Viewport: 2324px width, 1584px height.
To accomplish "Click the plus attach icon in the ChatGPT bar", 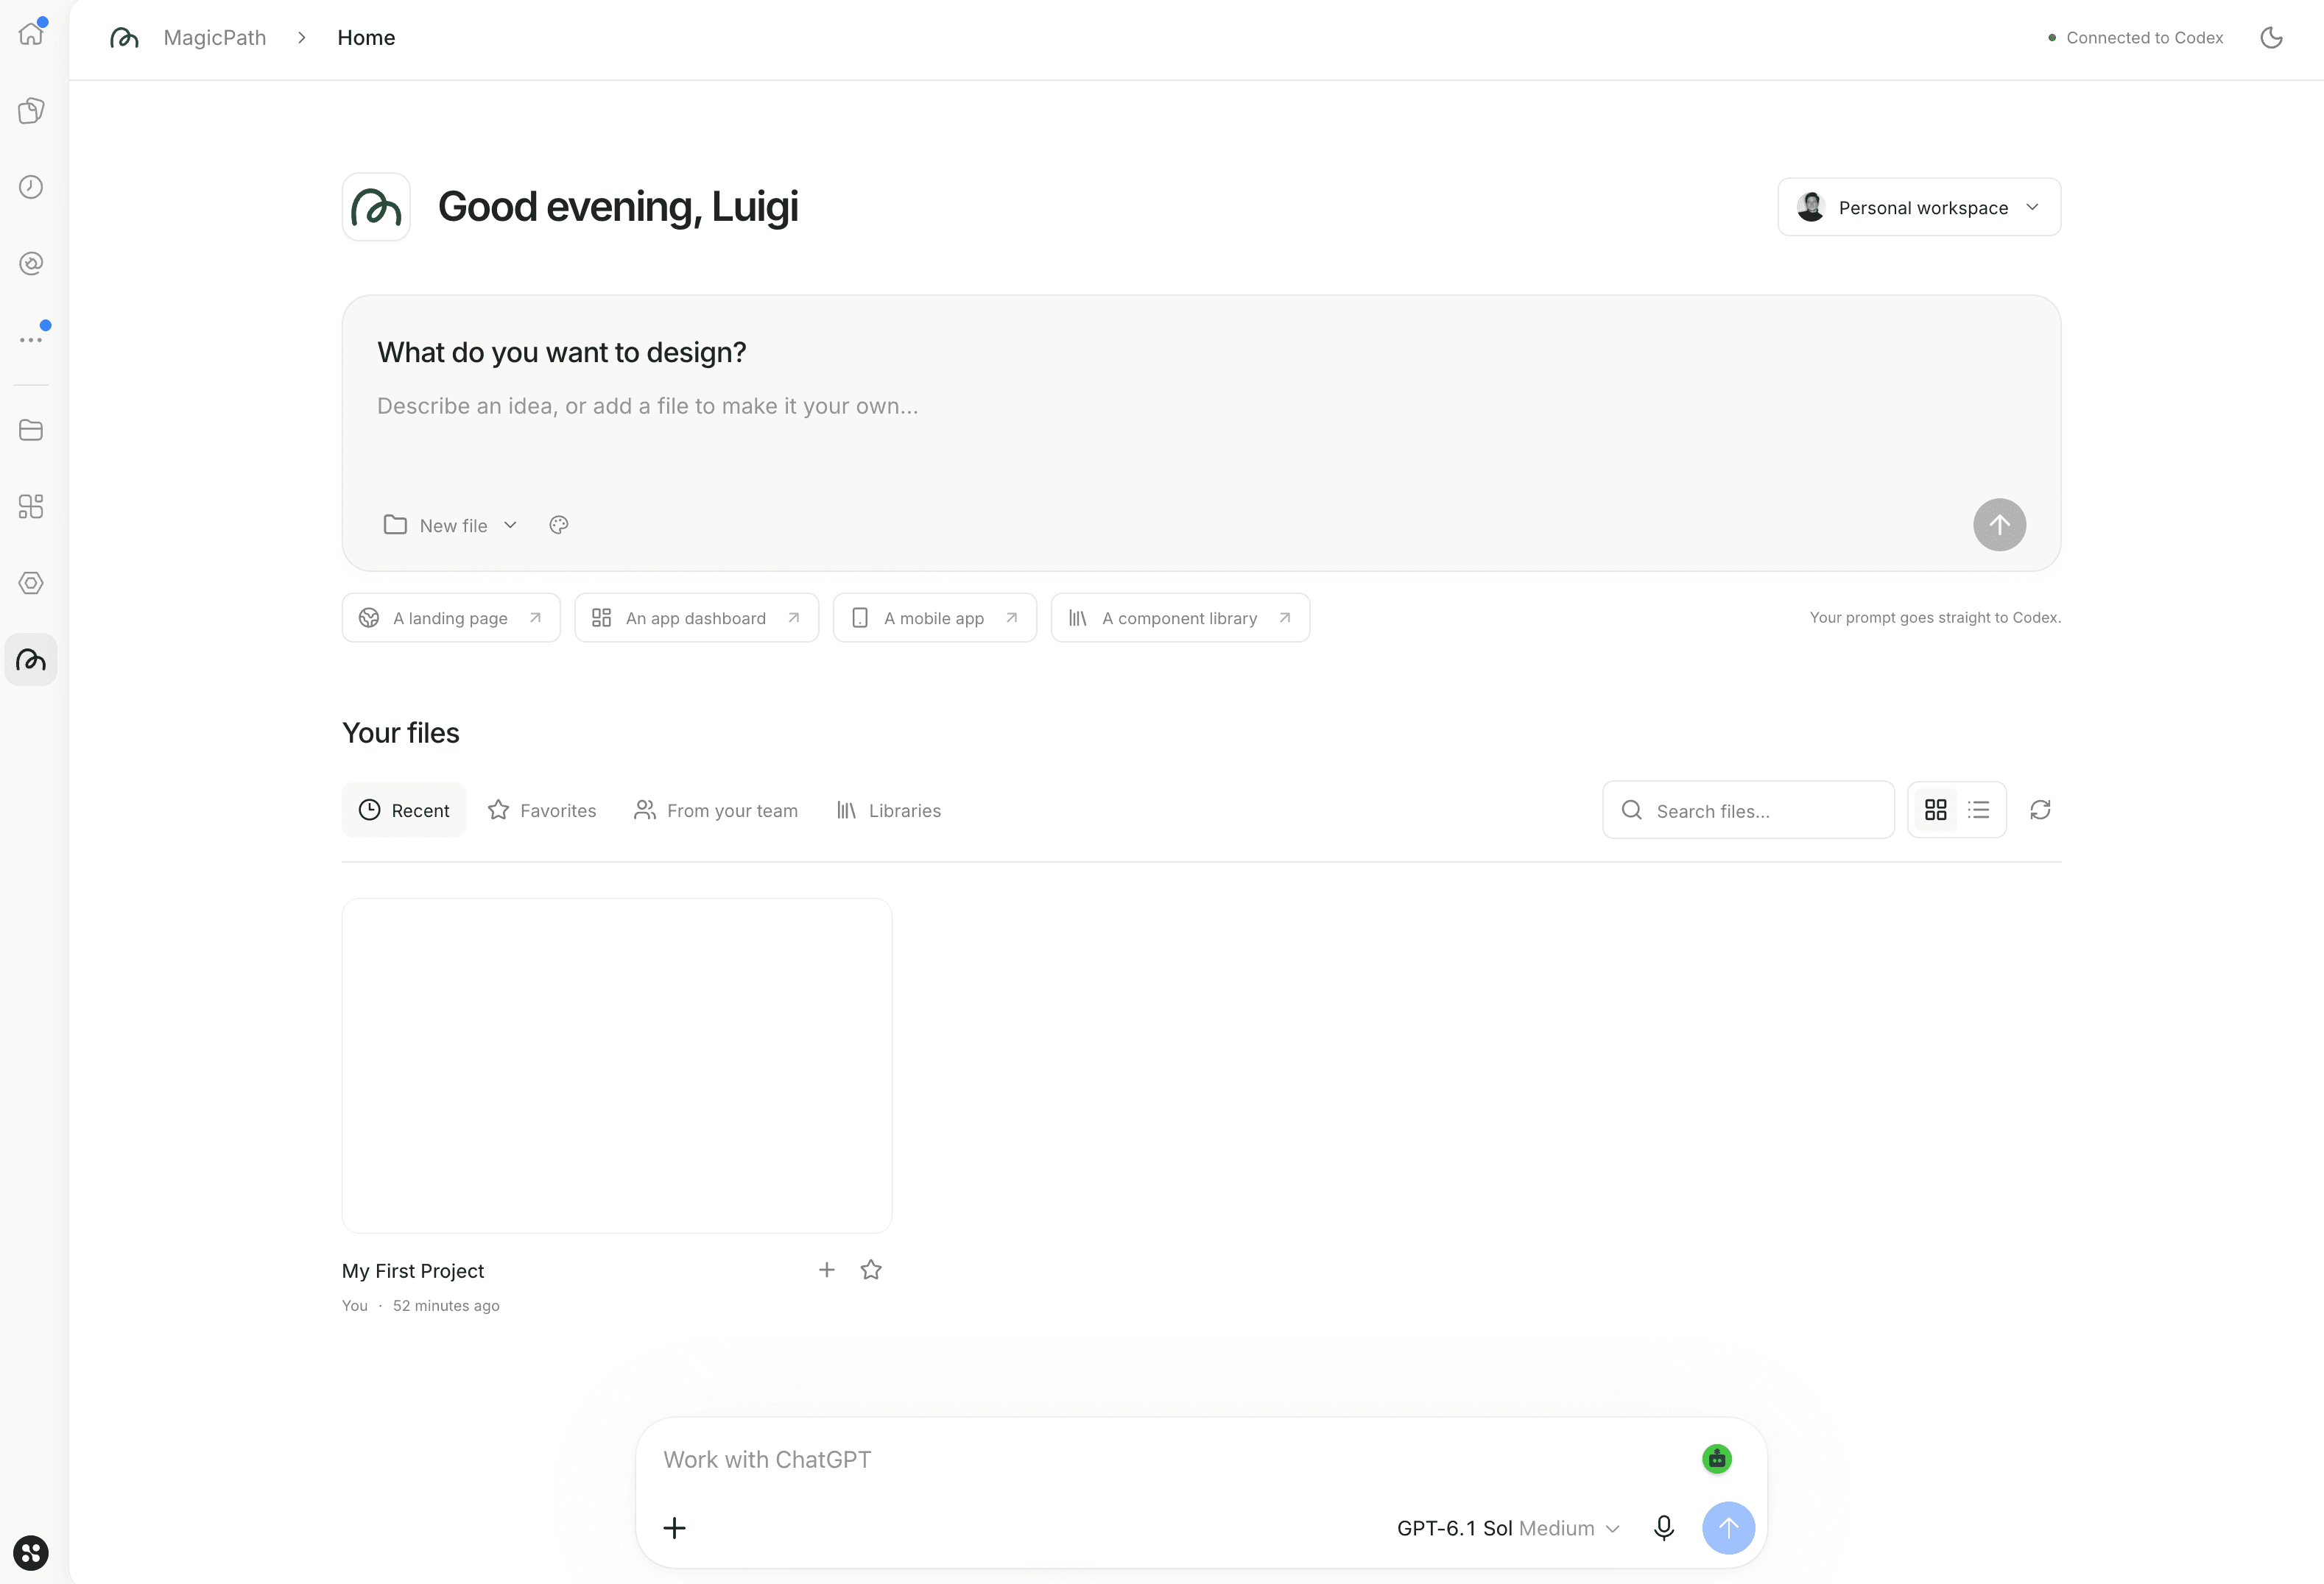I will [675, 1528].
